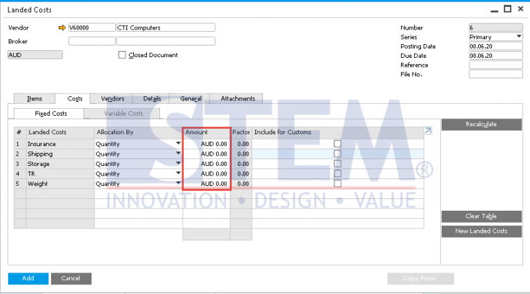The image size is (530, 294).
Task: Enable Include for Customs on Weight row
Action: tap(337, 184)
